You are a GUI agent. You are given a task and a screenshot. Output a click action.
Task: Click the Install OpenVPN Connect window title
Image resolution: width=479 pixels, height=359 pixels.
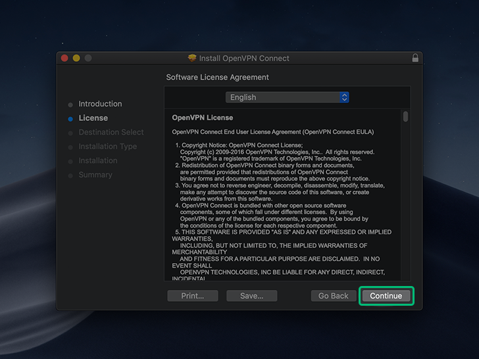[x=244, y=58]
